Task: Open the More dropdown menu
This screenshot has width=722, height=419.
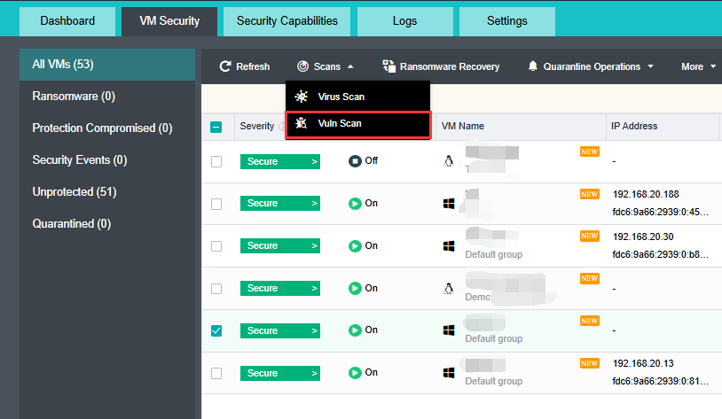Action: tap(698, 66)
